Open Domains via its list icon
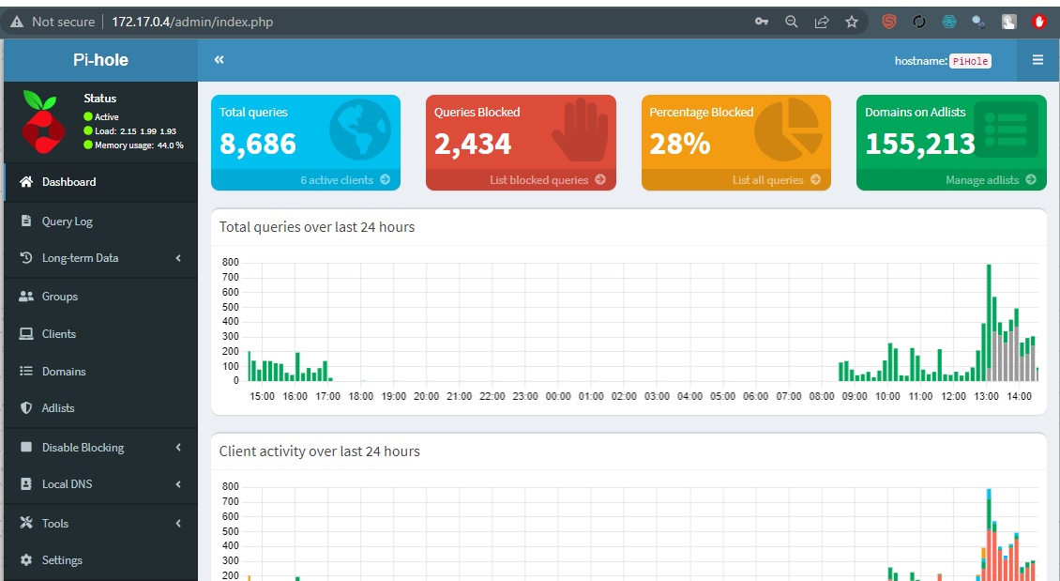The width and height of the screenshot is (1060, 581). [26, 371]
